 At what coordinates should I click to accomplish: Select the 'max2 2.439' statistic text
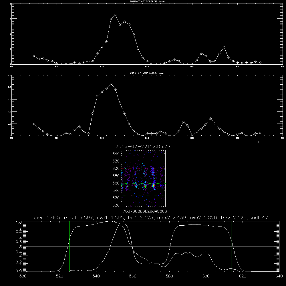172,218
